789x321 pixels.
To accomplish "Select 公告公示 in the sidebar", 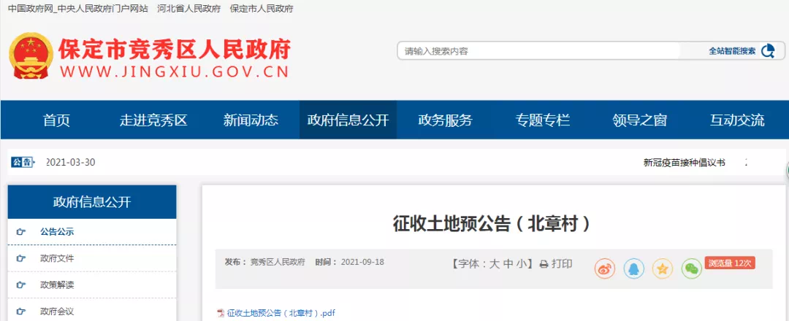I will click(x=57, y=232).
